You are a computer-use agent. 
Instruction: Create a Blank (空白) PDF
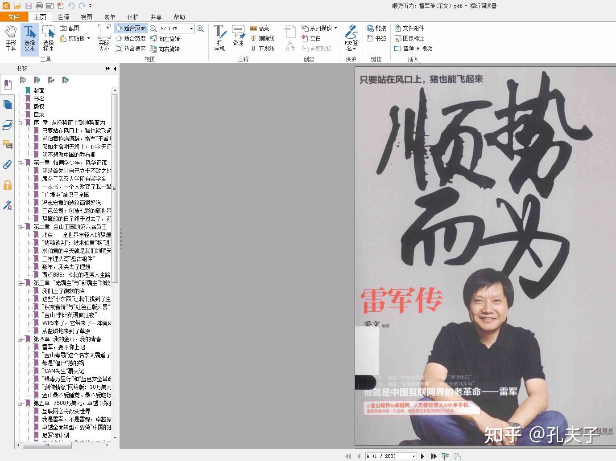click(311, 38)
